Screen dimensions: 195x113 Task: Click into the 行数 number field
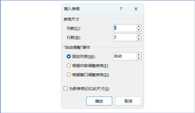[124, 37]
